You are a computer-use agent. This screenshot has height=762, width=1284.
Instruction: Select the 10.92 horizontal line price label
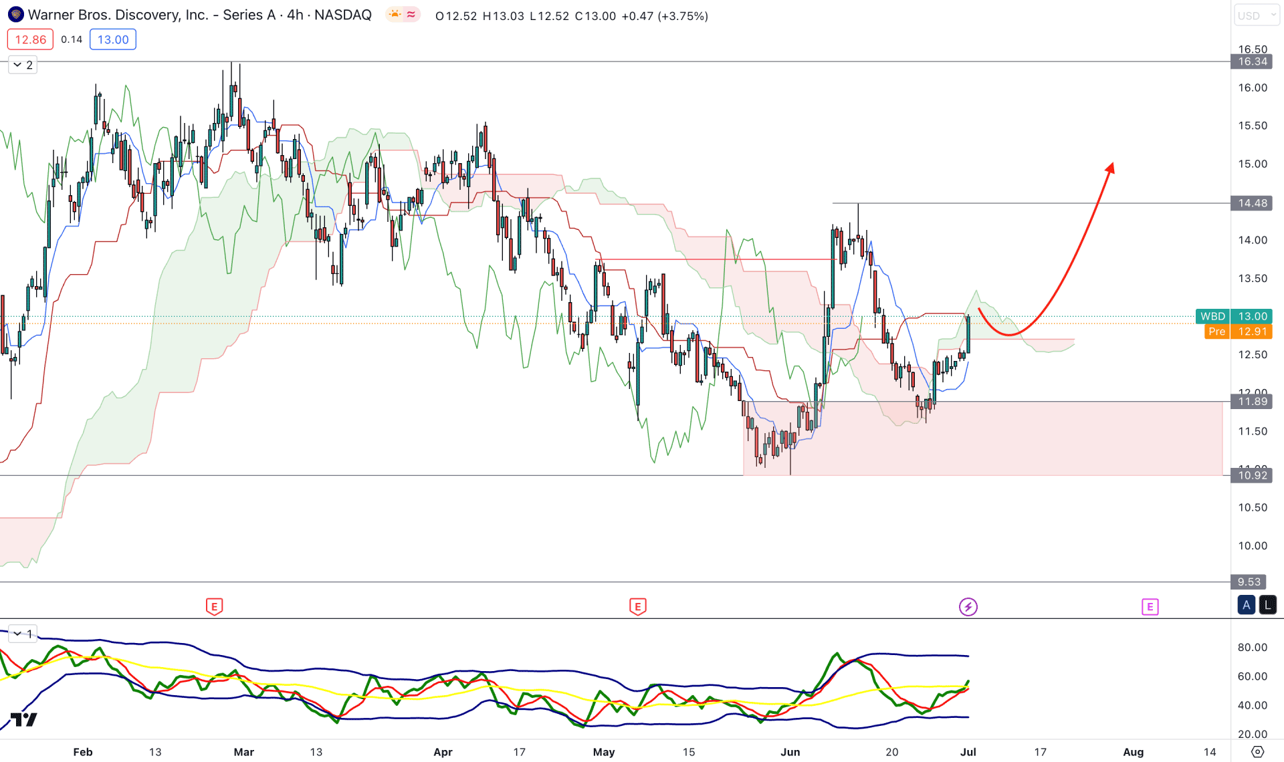(x=1252, y=475)
